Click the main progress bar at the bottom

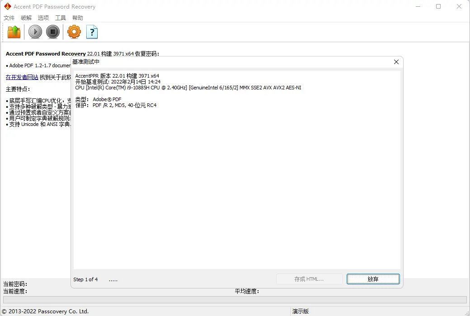[235, 300]
